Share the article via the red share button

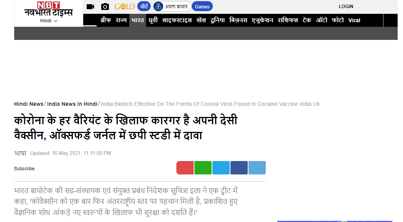coord(185,168)
